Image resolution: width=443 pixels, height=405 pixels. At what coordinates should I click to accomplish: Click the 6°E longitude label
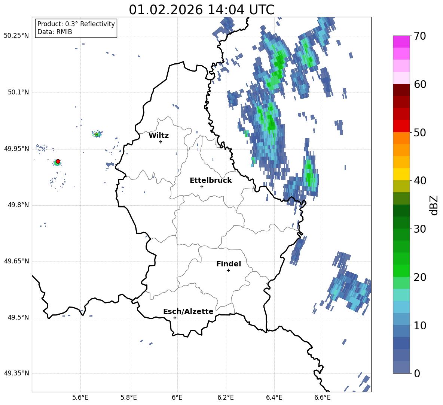click(x=177, y=398)
